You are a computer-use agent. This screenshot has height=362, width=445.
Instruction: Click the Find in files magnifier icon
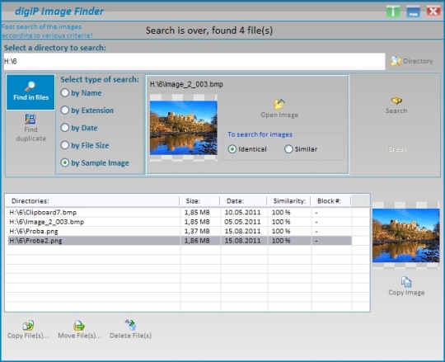[30, 87]
